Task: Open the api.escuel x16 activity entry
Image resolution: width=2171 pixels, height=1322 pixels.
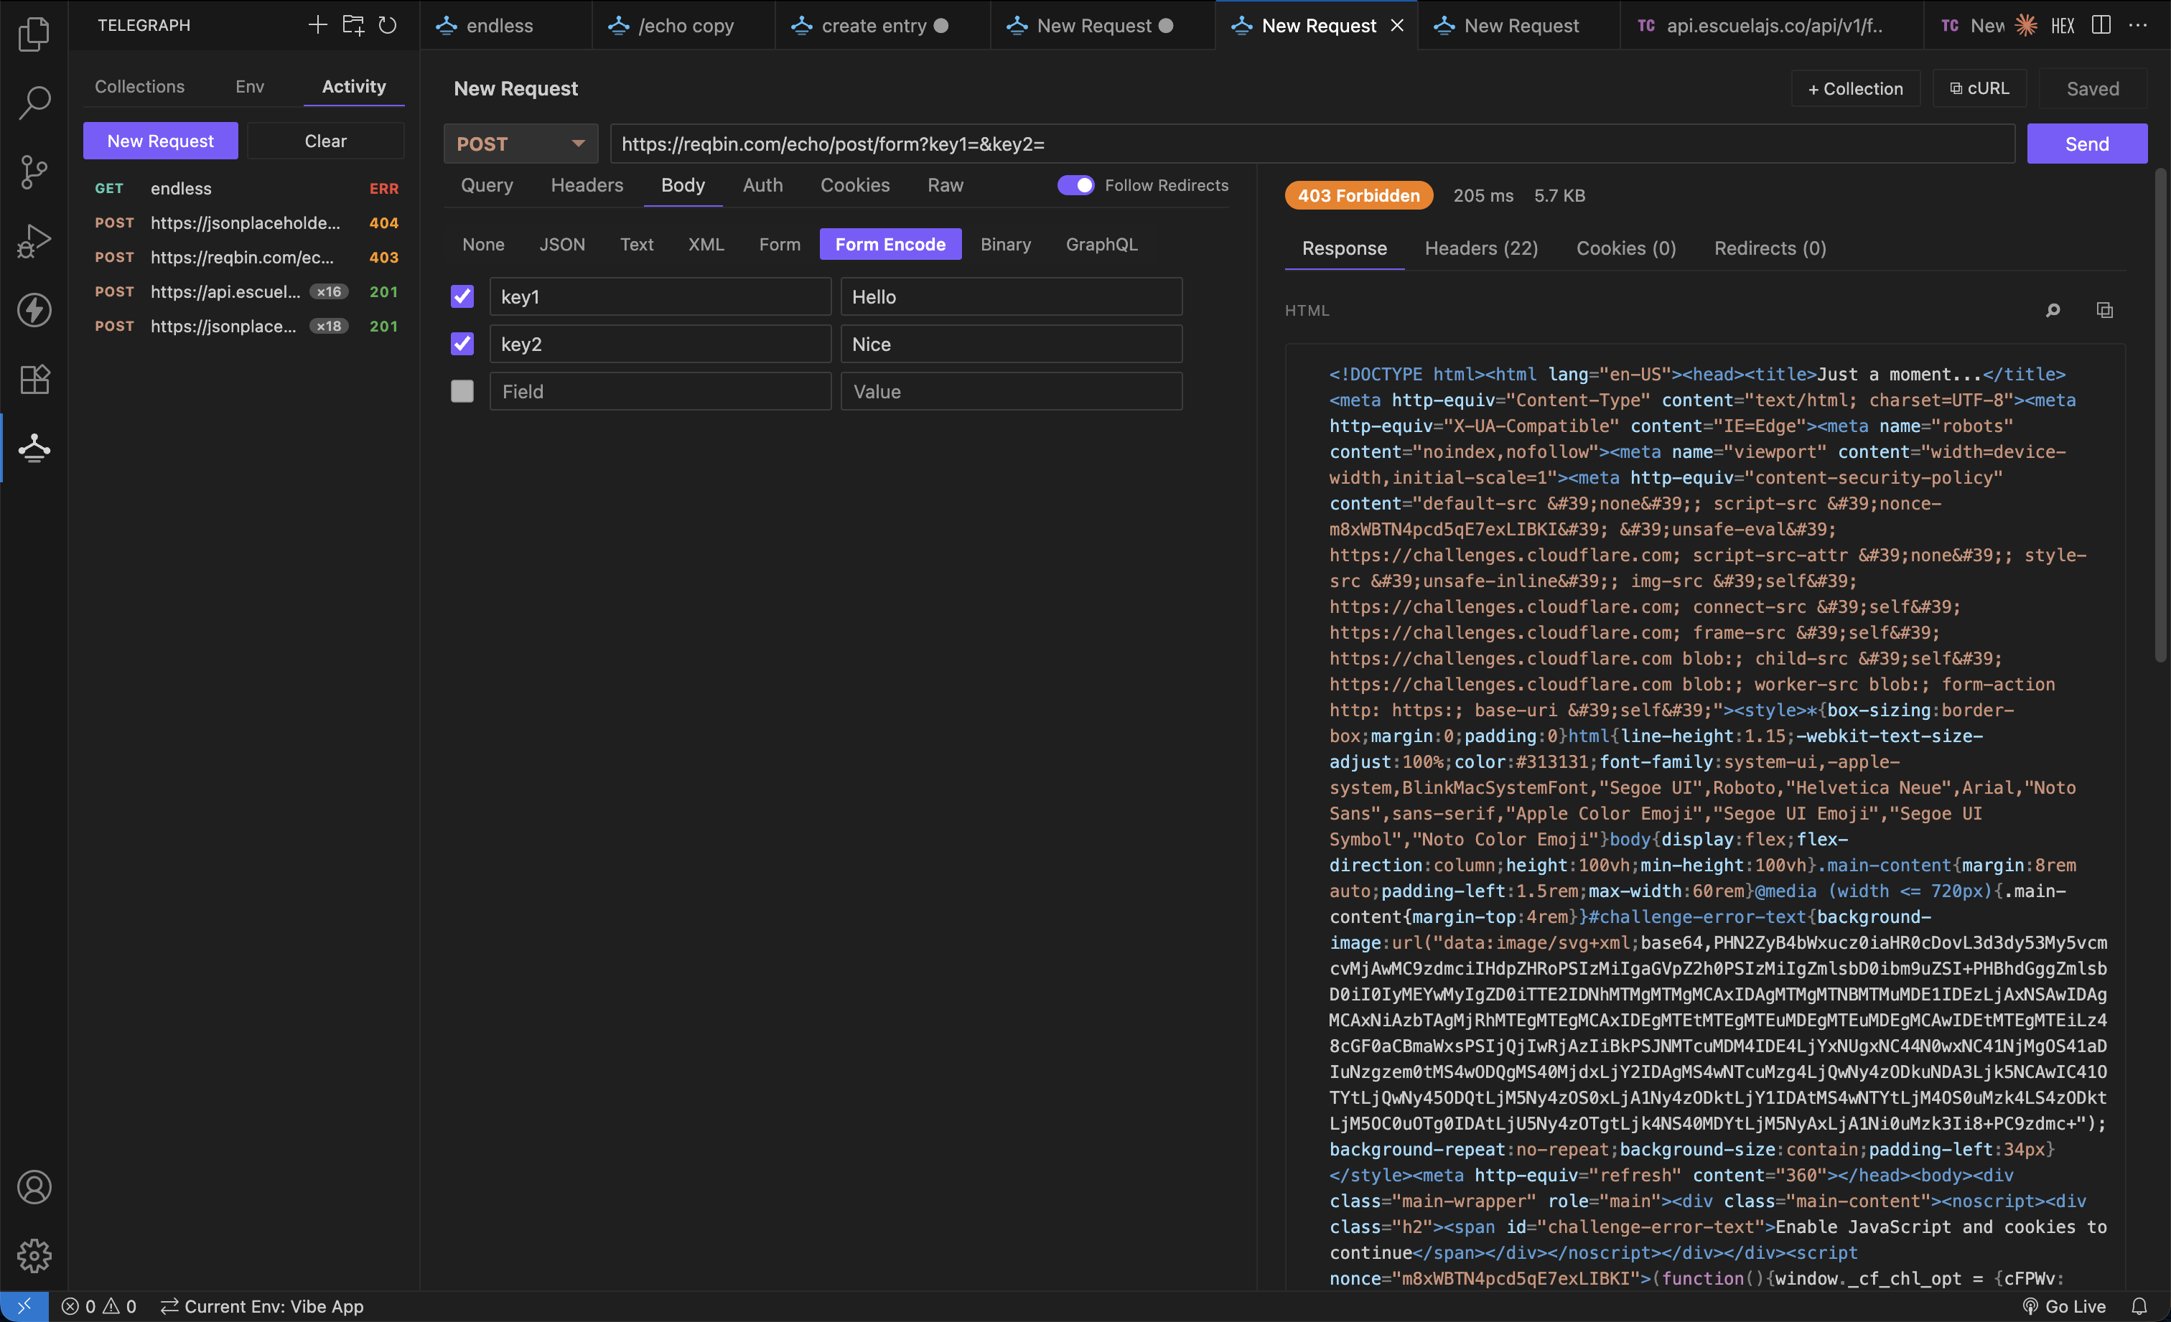Action: point(246,291)
